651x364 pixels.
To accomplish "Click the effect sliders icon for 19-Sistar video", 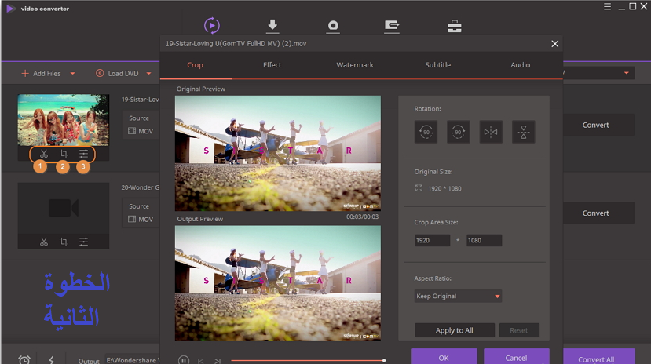I will click(x=83, y=154).
